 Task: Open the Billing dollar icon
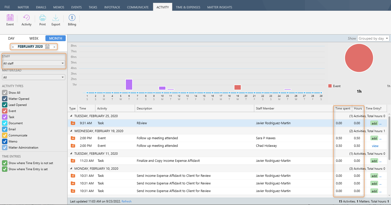[72, 18]
